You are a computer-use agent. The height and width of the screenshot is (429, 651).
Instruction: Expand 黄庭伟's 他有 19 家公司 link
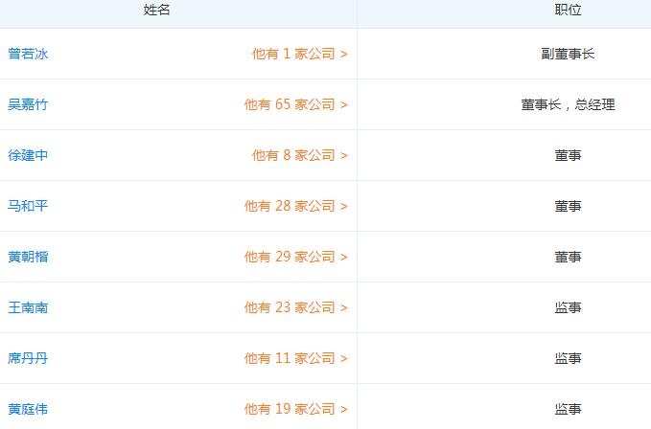295,410
